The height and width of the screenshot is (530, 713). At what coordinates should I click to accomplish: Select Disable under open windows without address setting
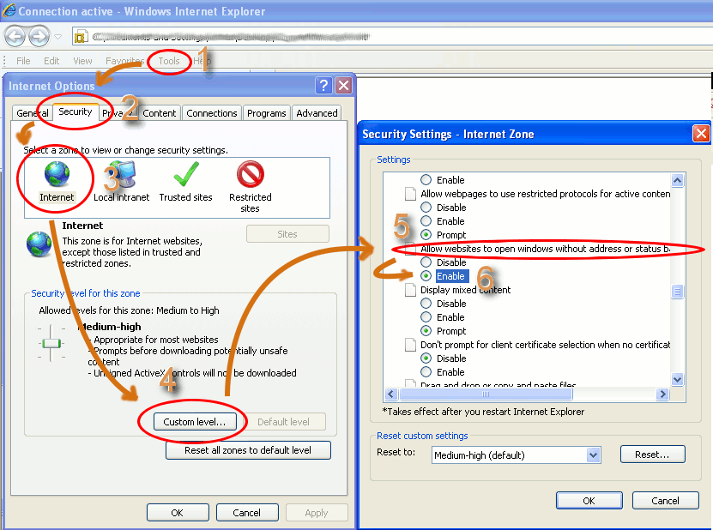pyautogui.click(x=426, y=262)
